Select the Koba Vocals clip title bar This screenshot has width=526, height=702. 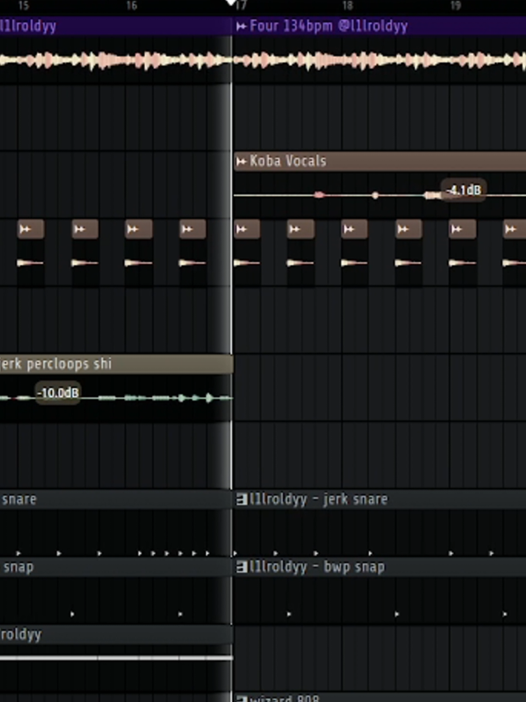pyautogui.click(x=380, y=161)
